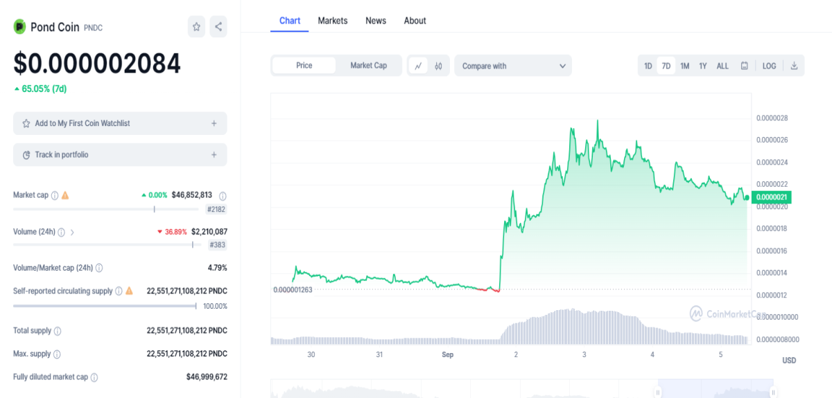Viewport: 832px width, 398px height.
Task: Download chart data icon
Action: [794, 66]
